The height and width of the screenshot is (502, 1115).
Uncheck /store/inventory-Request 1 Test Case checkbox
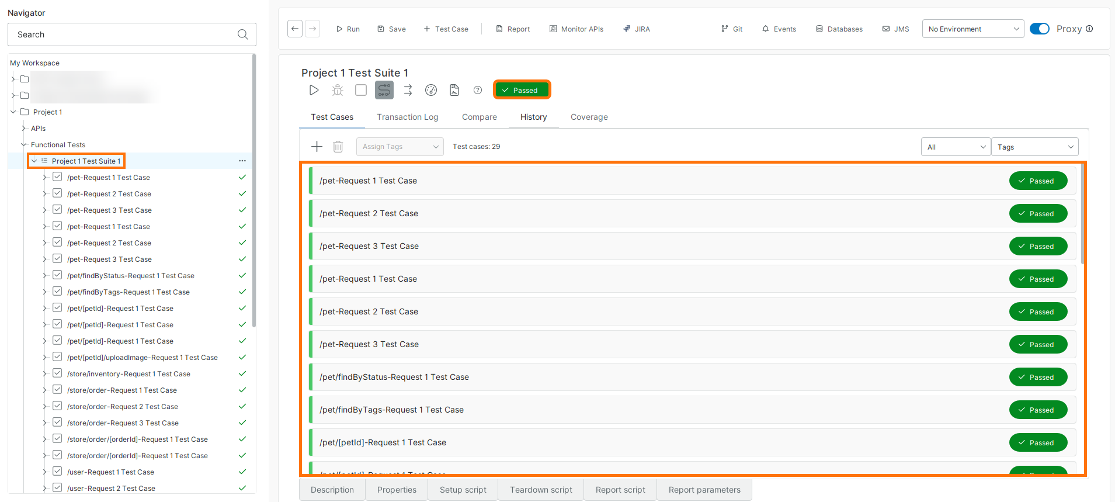pyautogui.click(x=57, y=373)
